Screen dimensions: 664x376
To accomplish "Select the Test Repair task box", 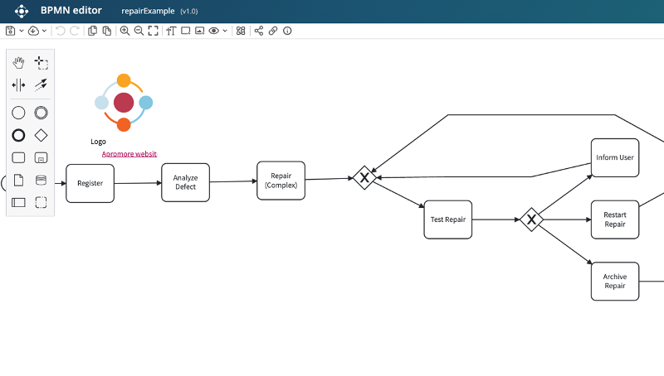I will pyautogui.click(x=447, y=219).
